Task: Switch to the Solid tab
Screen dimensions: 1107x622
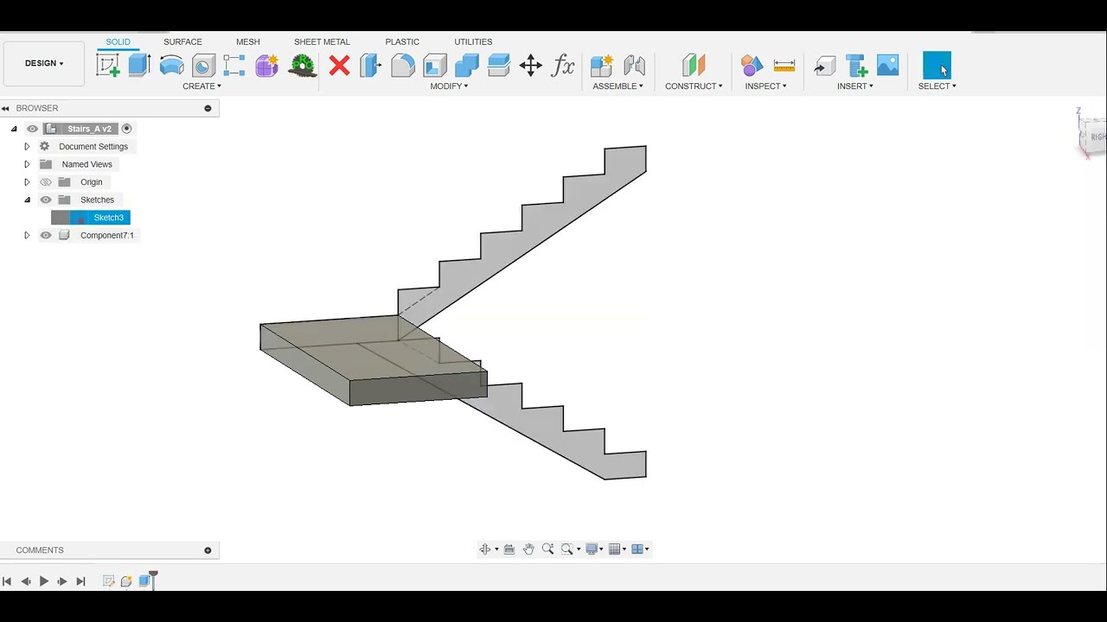Action: [118, 41]
